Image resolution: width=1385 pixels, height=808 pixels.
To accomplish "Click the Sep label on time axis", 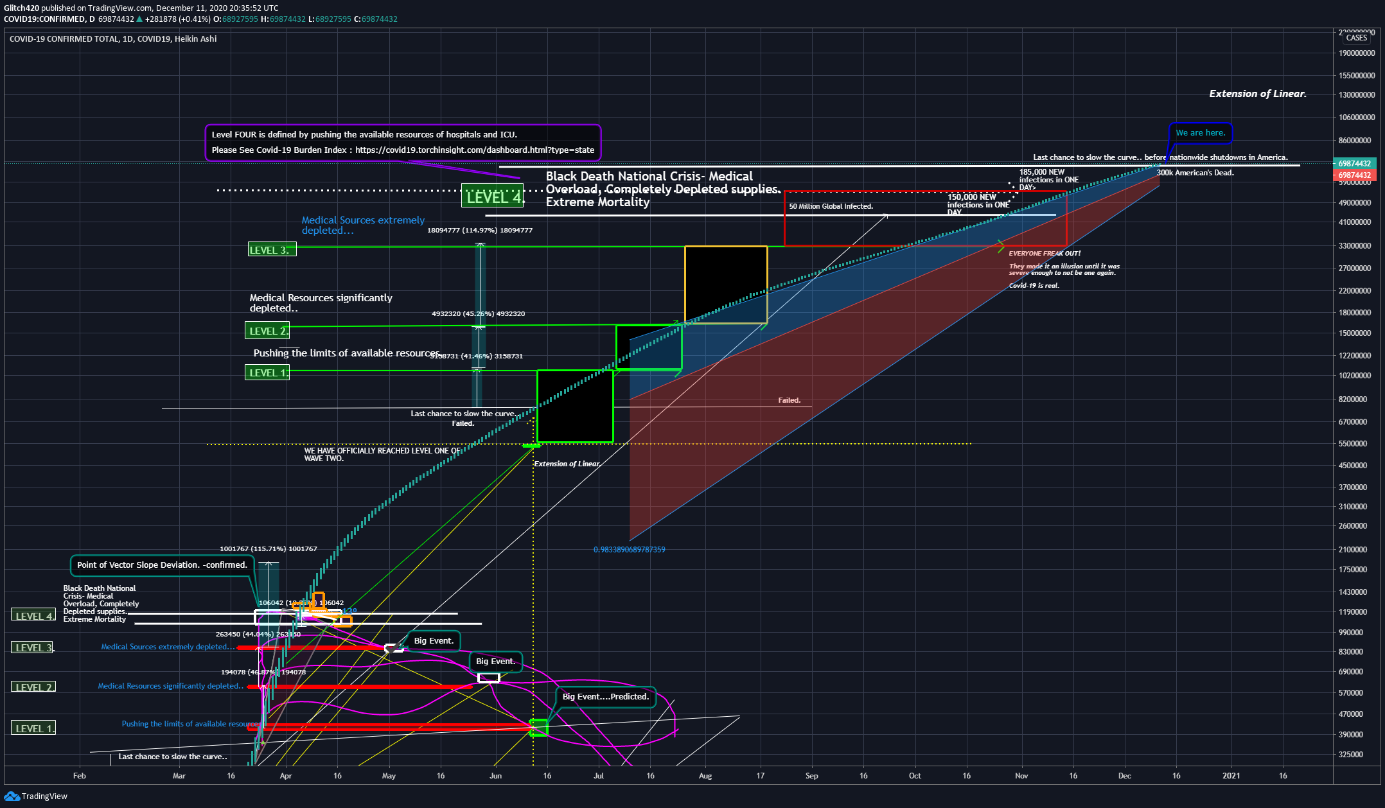I will 812,776.
